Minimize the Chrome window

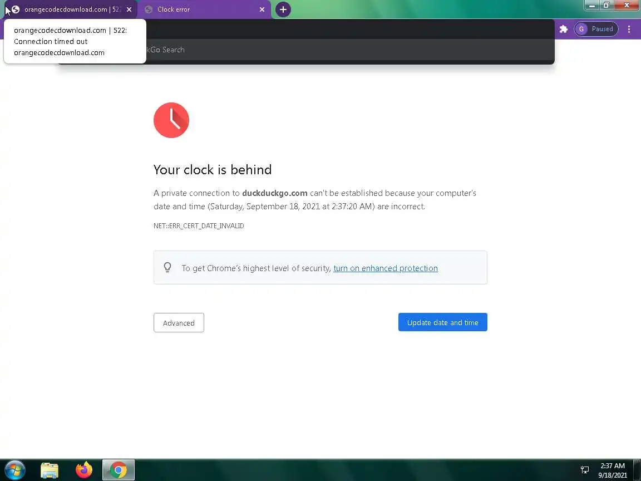point(592,6)
